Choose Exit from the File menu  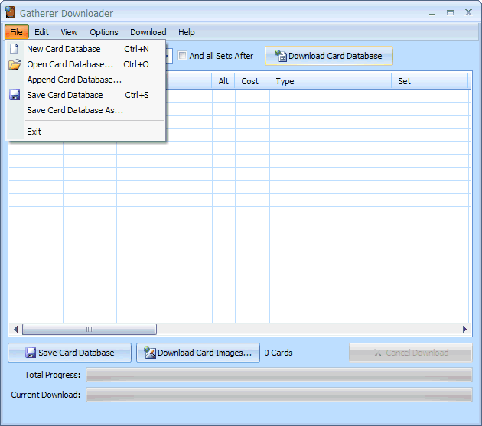click(34, 132)
